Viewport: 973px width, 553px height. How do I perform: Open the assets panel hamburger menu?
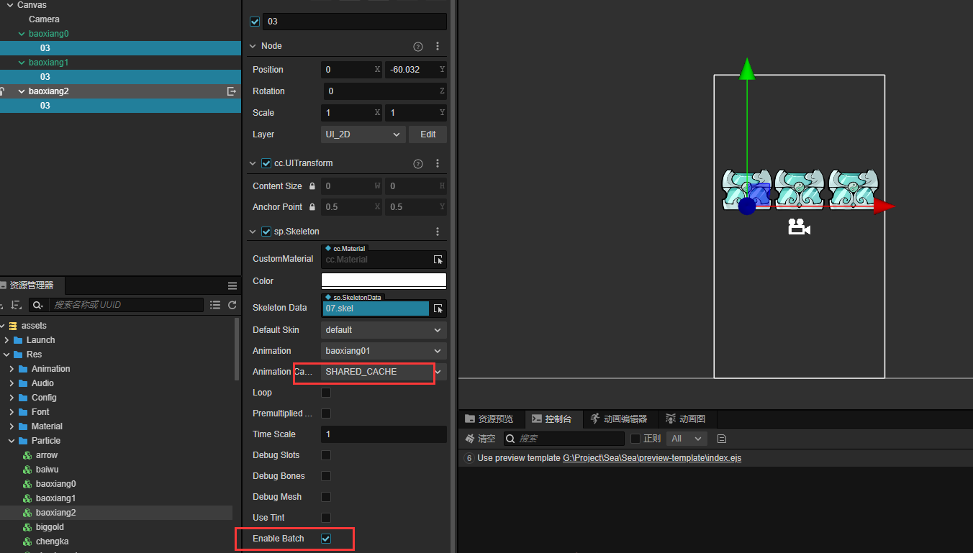(232, 285)
